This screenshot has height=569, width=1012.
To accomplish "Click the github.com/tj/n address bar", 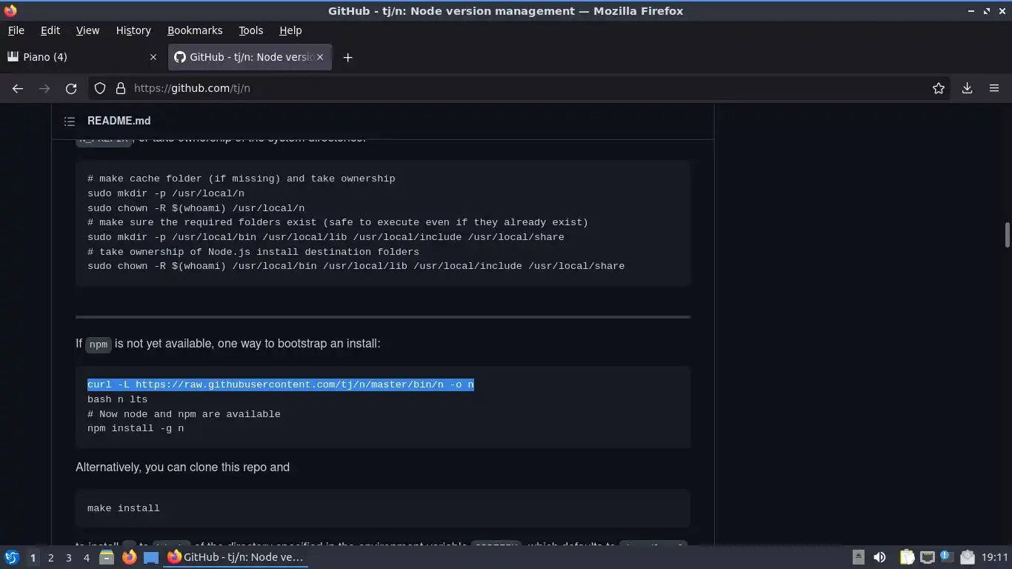I will 519,88.
